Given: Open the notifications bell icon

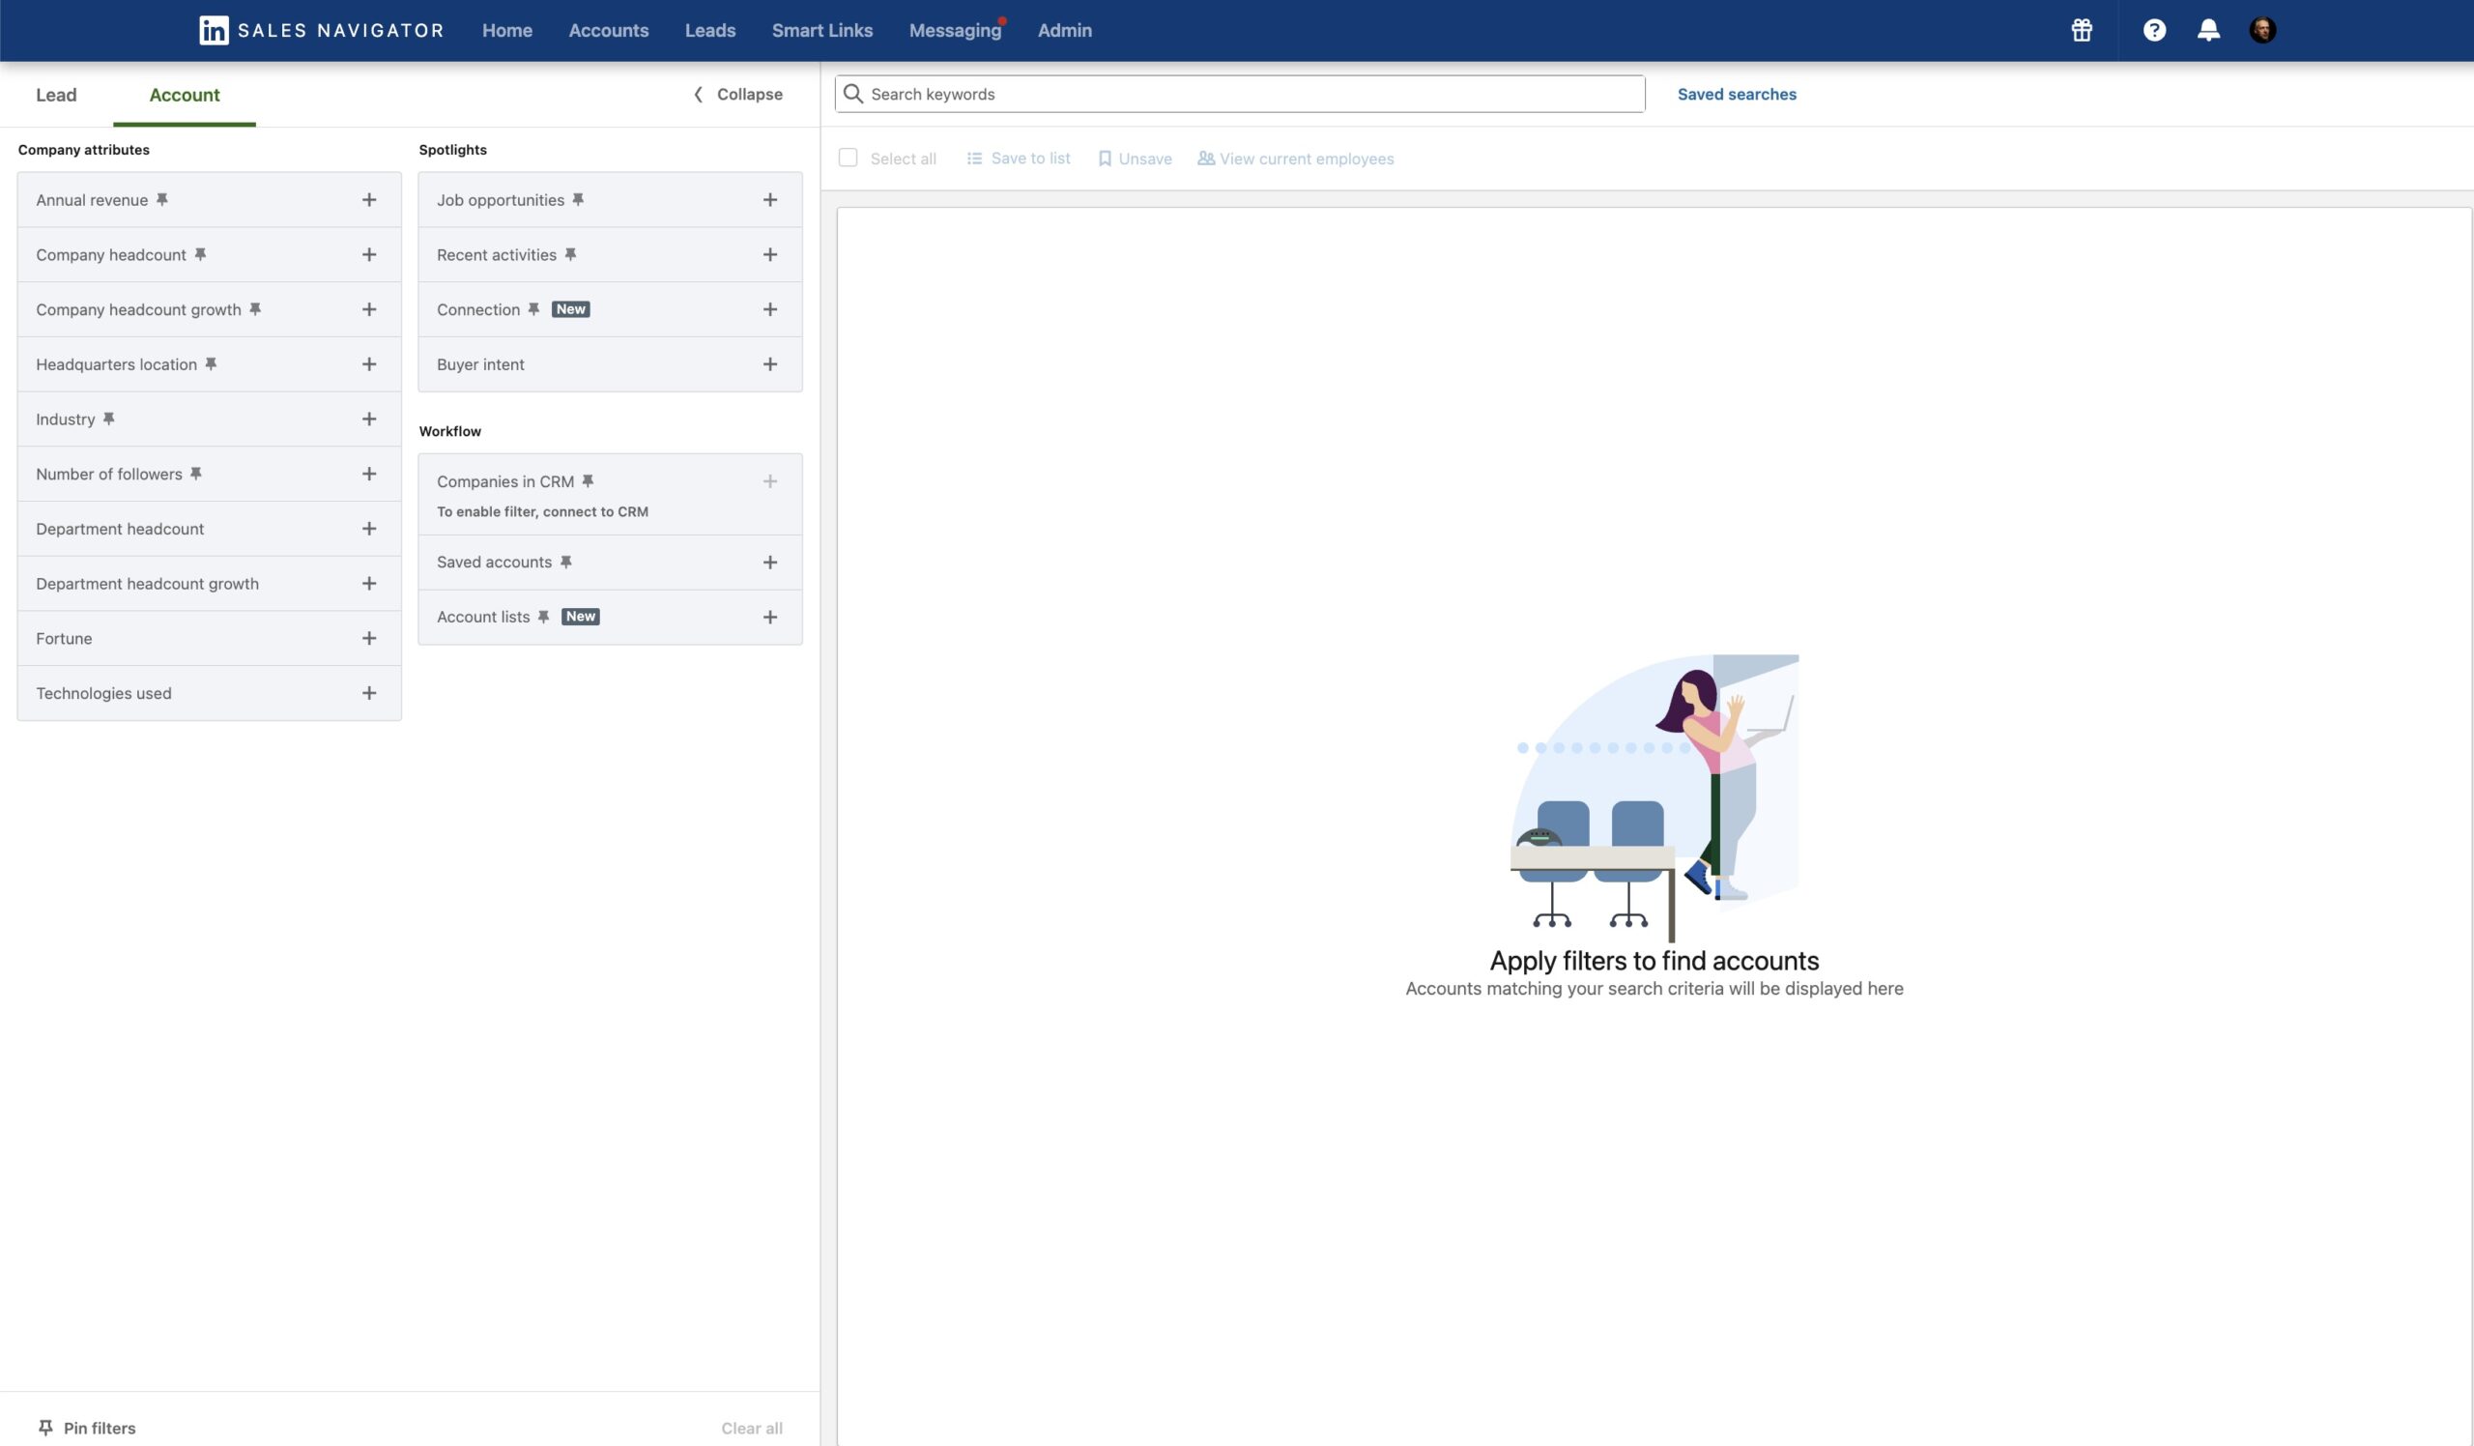Looking at the screenshot, I should (2208, 30).
